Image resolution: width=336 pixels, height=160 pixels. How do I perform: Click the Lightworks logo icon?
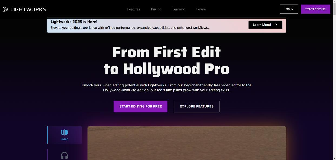[5, 9]
